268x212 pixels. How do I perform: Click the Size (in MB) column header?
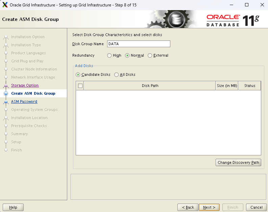(227, 86)
